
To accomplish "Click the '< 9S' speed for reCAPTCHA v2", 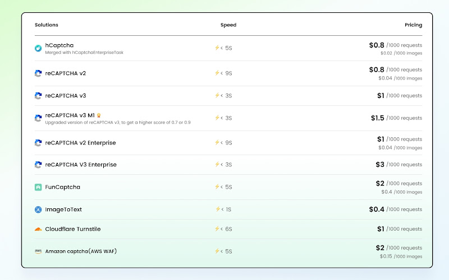I will tap(226, 73).
